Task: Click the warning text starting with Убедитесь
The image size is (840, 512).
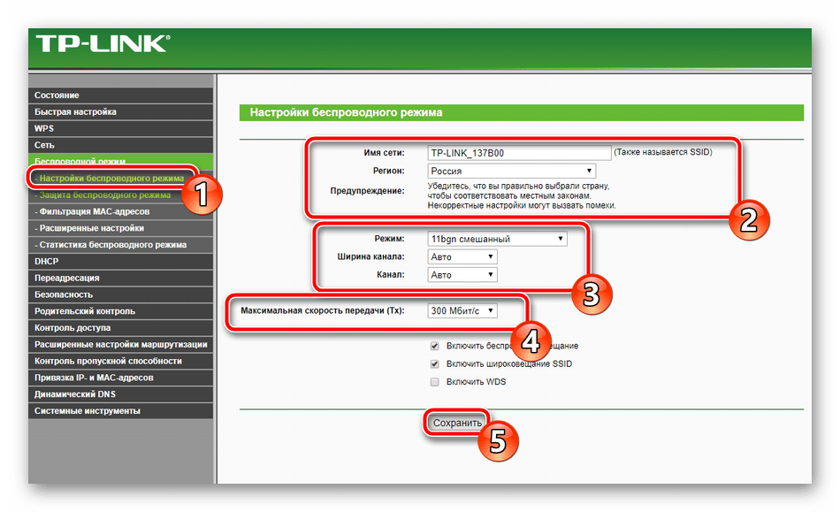Action: pos(522,195)
